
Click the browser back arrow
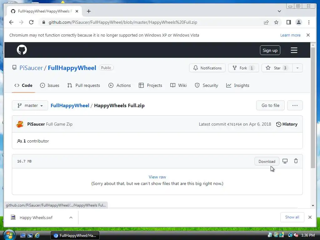(11, 22)
